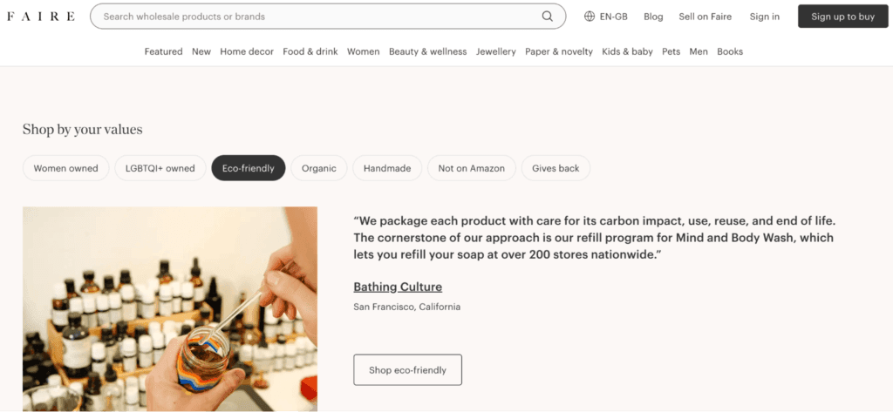Click the globe language icon
The height and width of the screenshot is (412, 893).
point(590,17)
